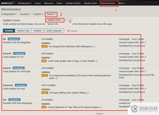
Task: Open Issues in top navigation
Action: pos(38,3)
